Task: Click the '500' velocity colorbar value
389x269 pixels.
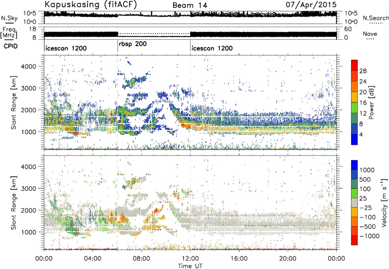Action: (x=366, y=180)
